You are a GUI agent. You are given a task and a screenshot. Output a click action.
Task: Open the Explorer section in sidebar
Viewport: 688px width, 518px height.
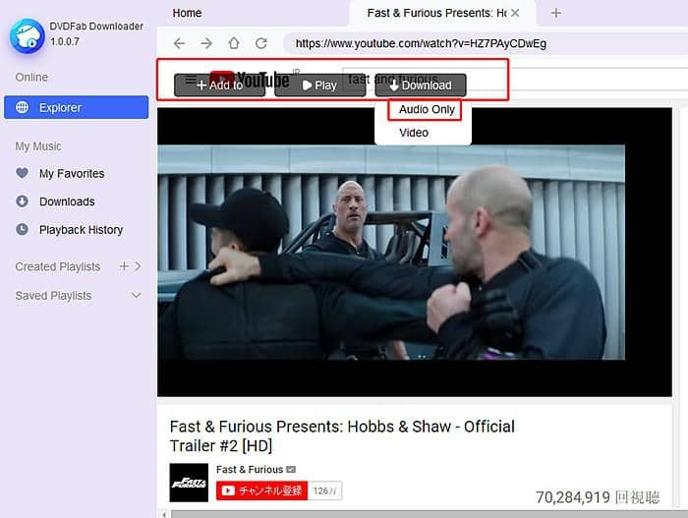pyautogui.click(x=77, y=107)
